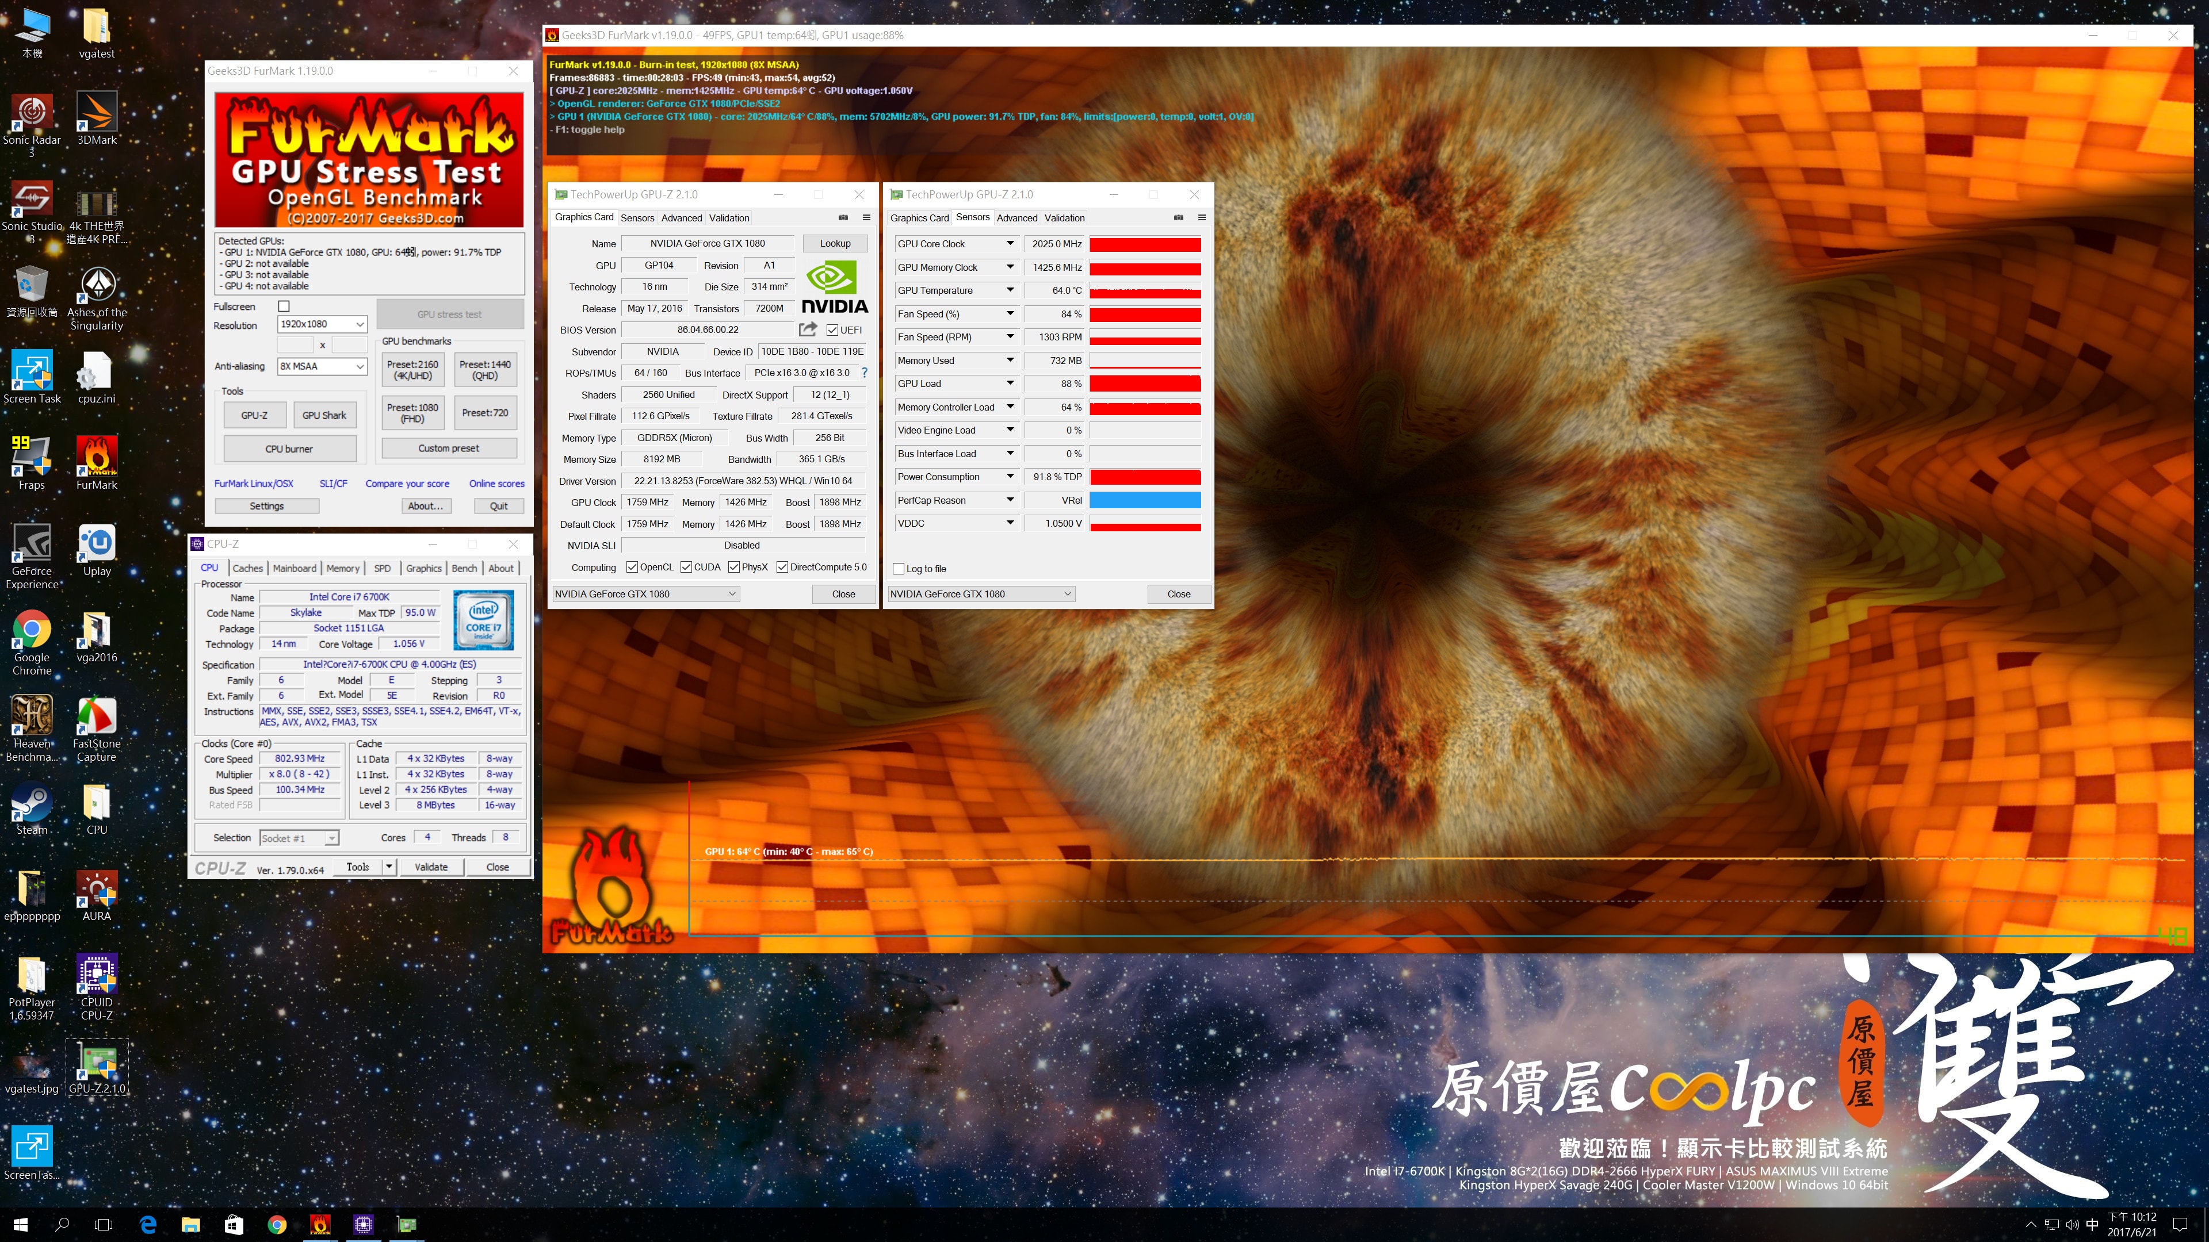Open the Advanced tab in GPU-Z Graphics Card window
This screenshot has width=2209, height=1242.
coord(682,218)
